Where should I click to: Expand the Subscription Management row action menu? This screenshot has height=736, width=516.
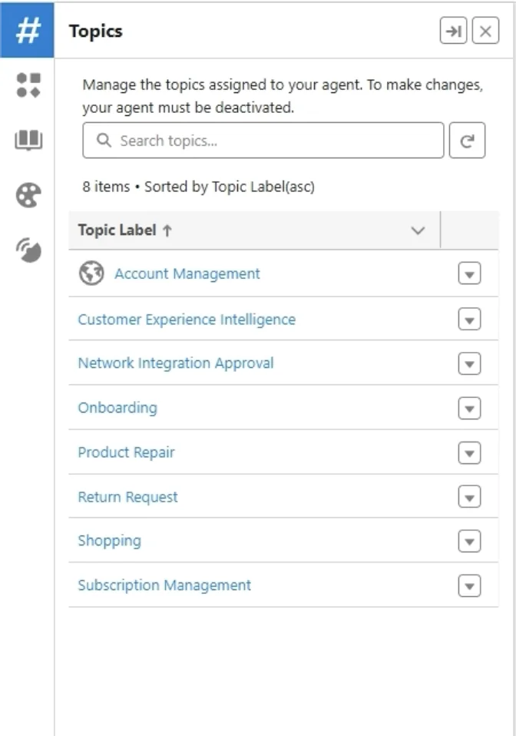(x=470, y=585)
